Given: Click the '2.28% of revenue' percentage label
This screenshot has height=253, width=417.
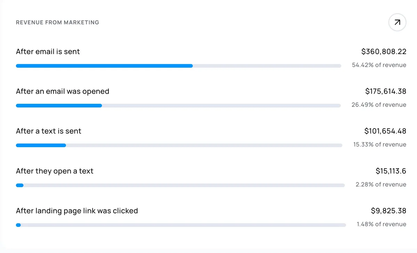Looking at the screenshot, I should coord(381,184).
